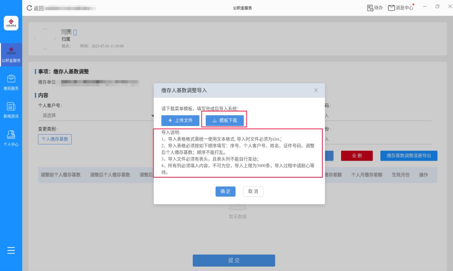Click the 调整前个人缴存基数 column header
453x271 pixels.
coord(61,175)
